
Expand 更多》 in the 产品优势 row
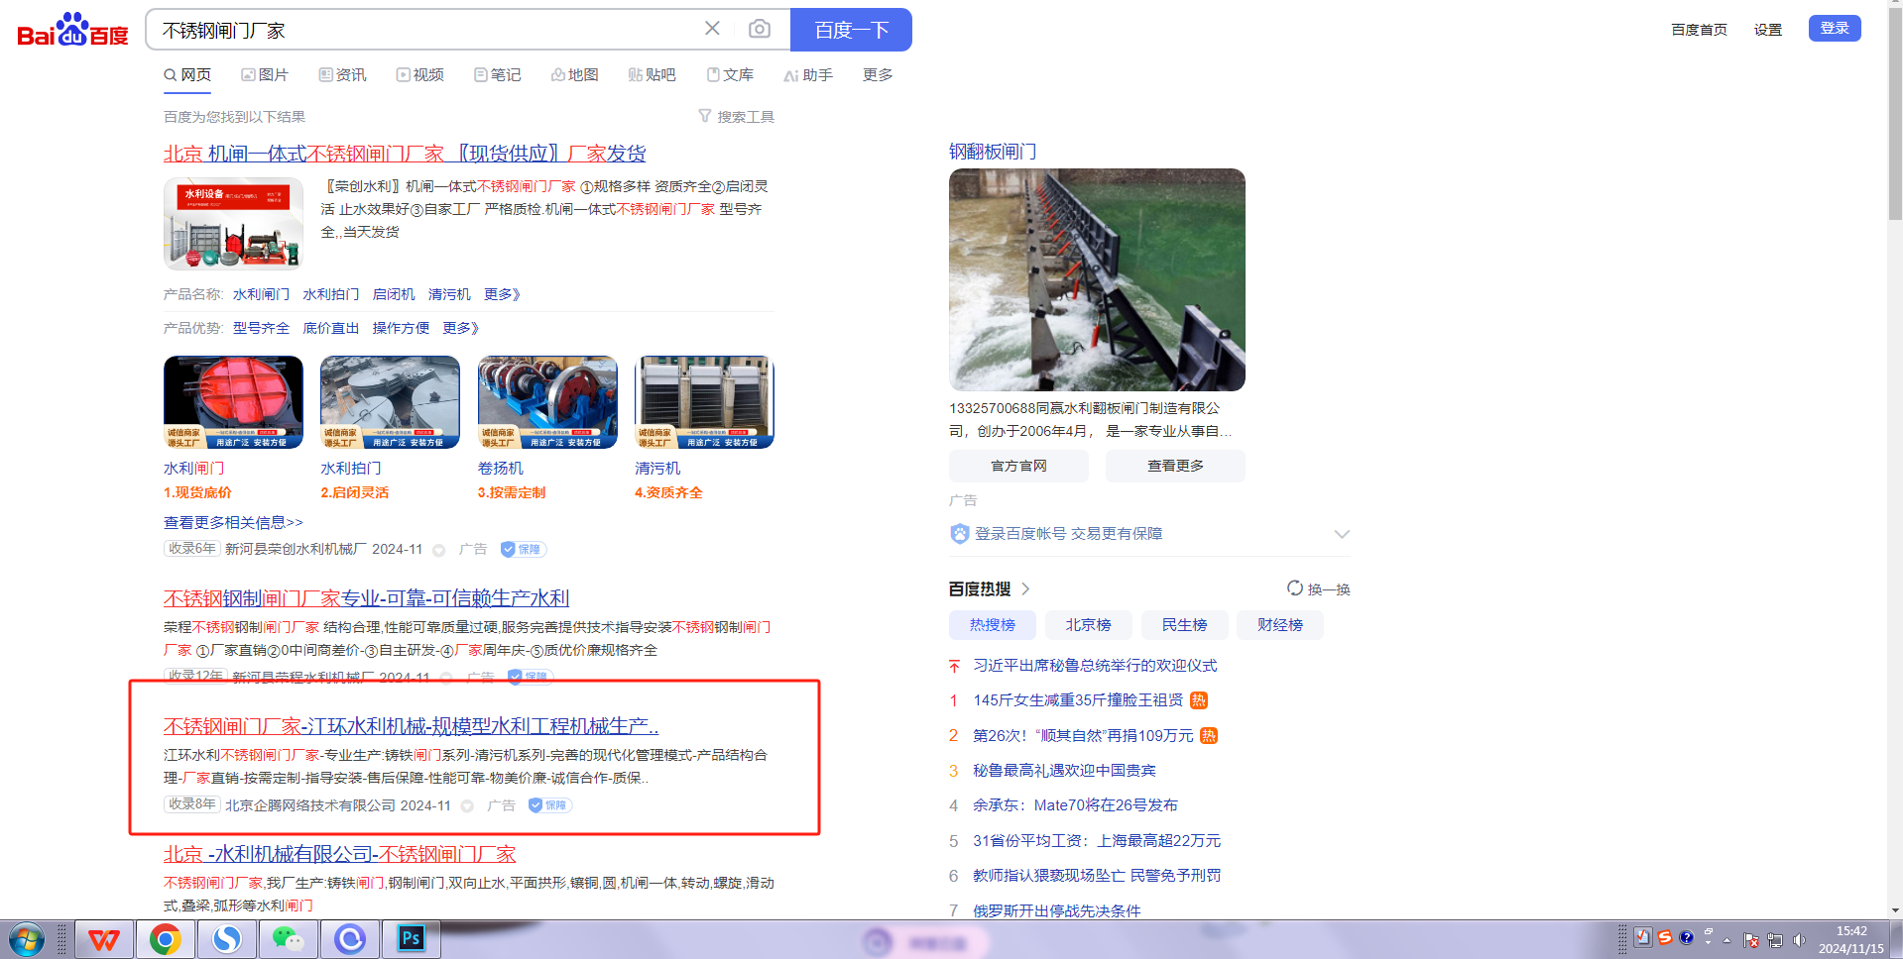pos(461,328)
